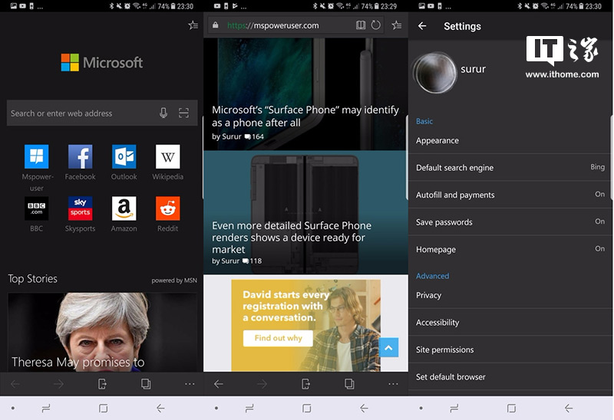Tap Continue on PC icon on start page

[102, 384]
